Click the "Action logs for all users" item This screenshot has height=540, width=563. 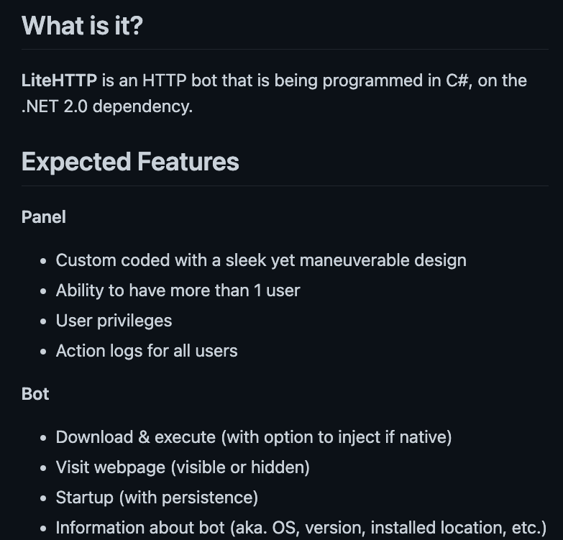(147, 351)
